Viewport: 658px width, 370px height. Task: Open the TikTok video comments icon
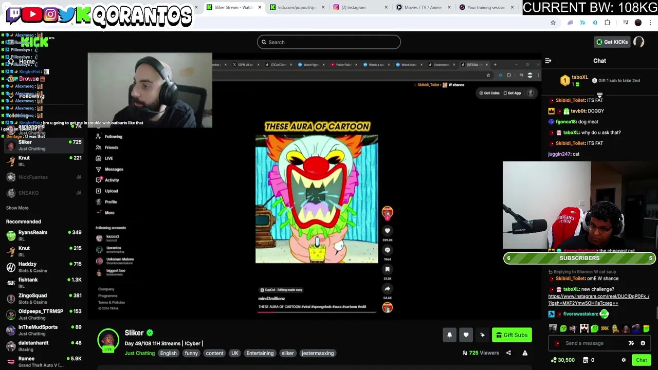point(388,250)
